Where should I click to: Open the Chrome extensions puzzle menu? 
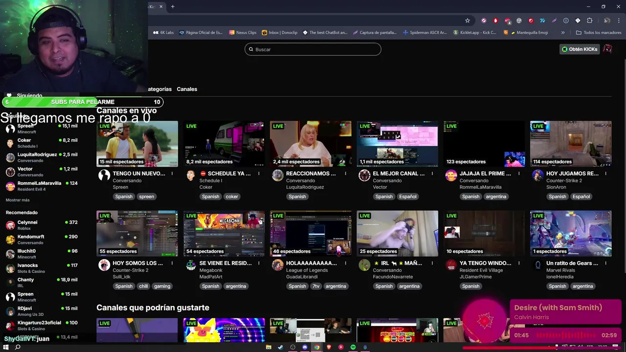589,21
